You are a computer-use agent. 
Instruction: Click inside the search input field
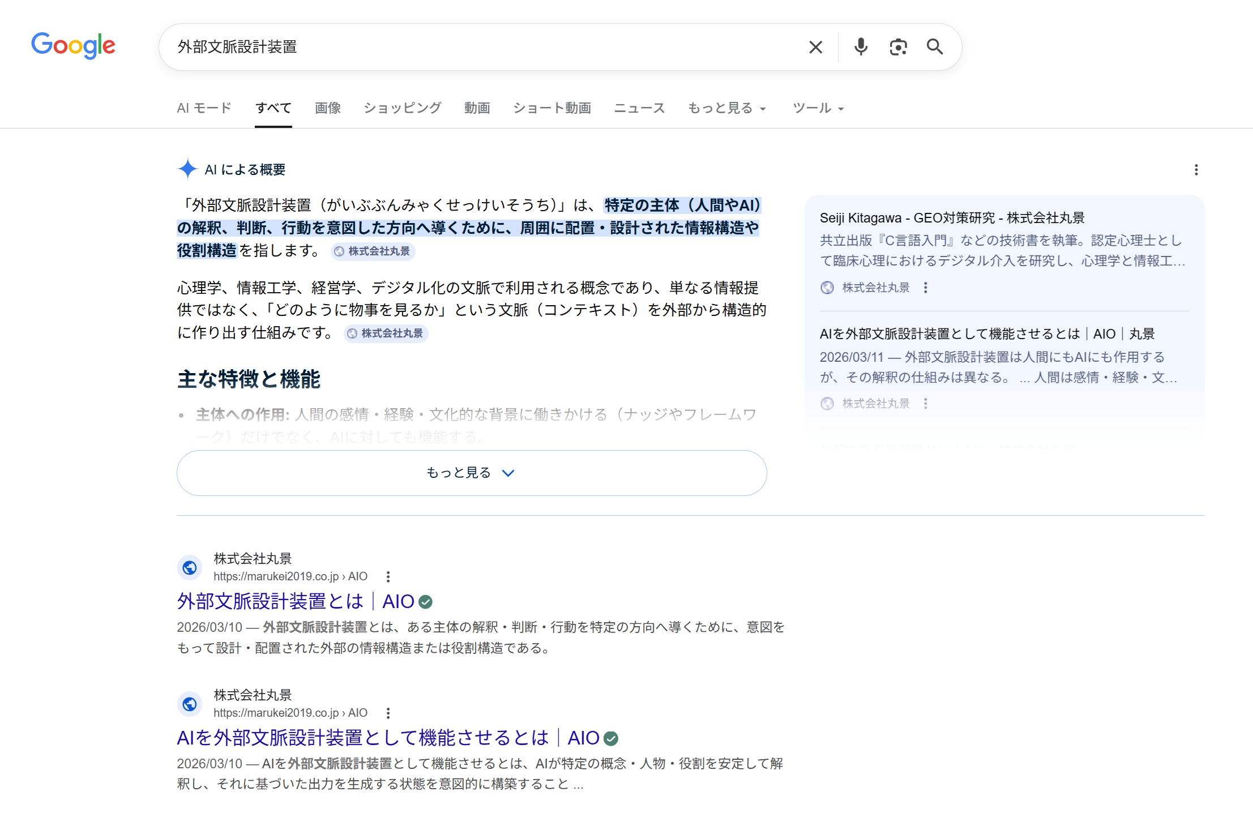453,46
